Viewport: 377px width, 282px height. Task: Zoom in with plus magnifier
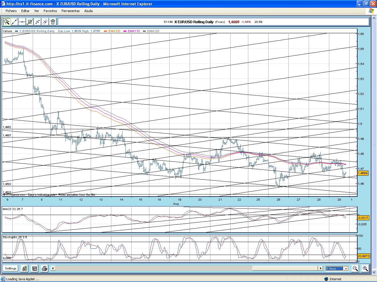[365, 268]
